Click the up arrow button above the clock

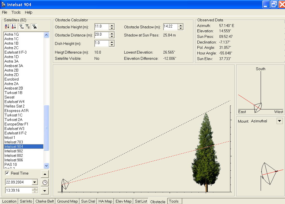point(45,174)
